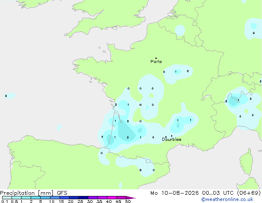Click the precipitation value "2" on the map
This screenshot has width=262, height=203.
(128, 138)
